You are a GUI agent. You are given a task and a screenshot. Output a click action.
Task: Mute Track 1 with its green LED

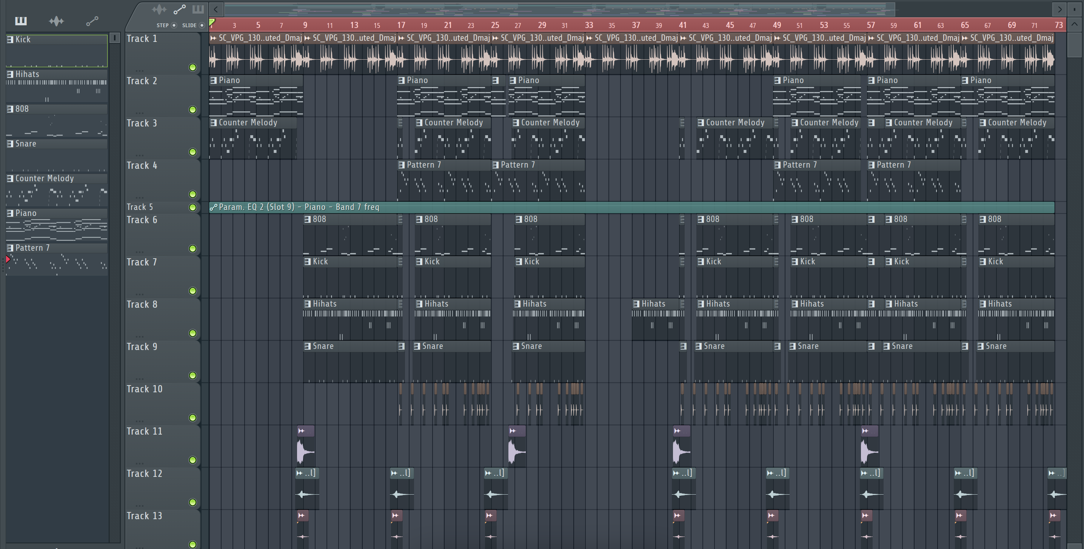[193, 67]
